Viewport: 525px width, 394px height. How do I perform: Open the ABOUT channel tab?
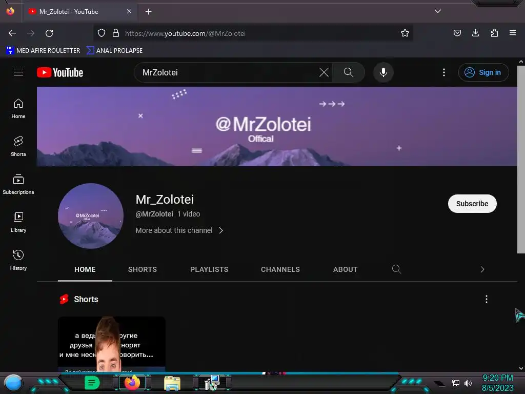pyautogui.click(x=345, y=269)
